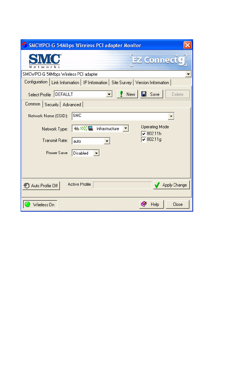The height and width of the screenshot is (370, 240).
Task: Click the green Wireless On indicator light
Action: [28, 204]
